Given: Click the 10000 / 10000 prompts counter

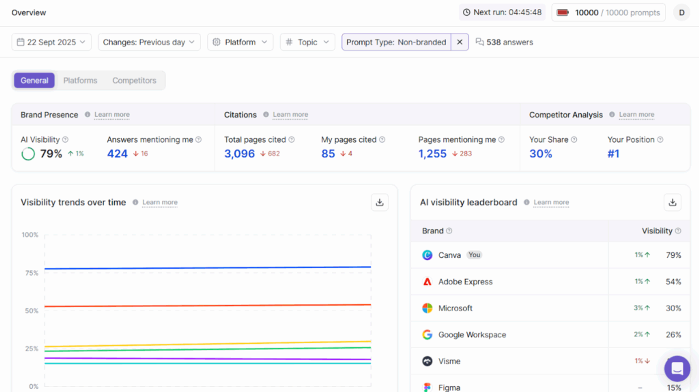Looking at the screenshot, I should tap(608, 13).
